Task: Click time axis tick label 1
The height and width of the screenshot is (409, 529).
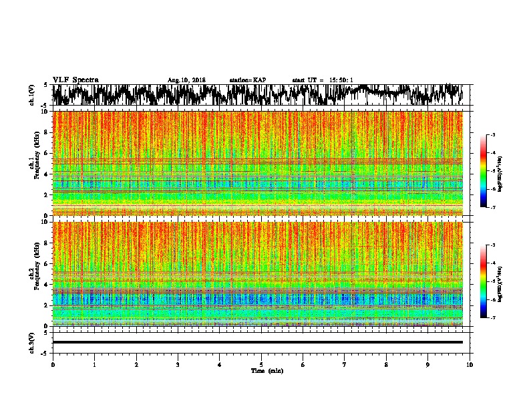Action: pos(94,365)
